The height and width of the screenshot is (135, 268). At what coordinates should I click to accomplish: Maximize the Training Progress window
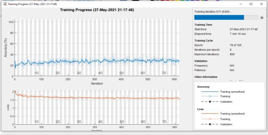coord(251,4)
